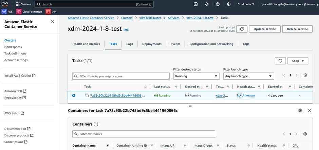The width and height of the screenshot is (319, 150).
Task: Click the panel resize handle above containers
Action: pyautogui.click(x=190, y=106)
